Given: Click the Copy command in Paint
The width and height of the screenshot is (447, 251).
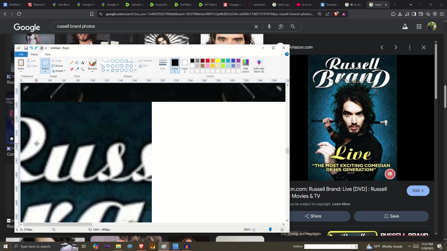Looking at the screenshot, I should point(32,66).
